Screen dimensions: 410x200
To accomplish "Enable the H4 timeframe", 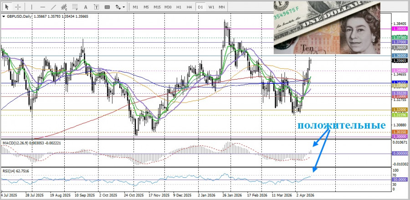I will (189, 7).
